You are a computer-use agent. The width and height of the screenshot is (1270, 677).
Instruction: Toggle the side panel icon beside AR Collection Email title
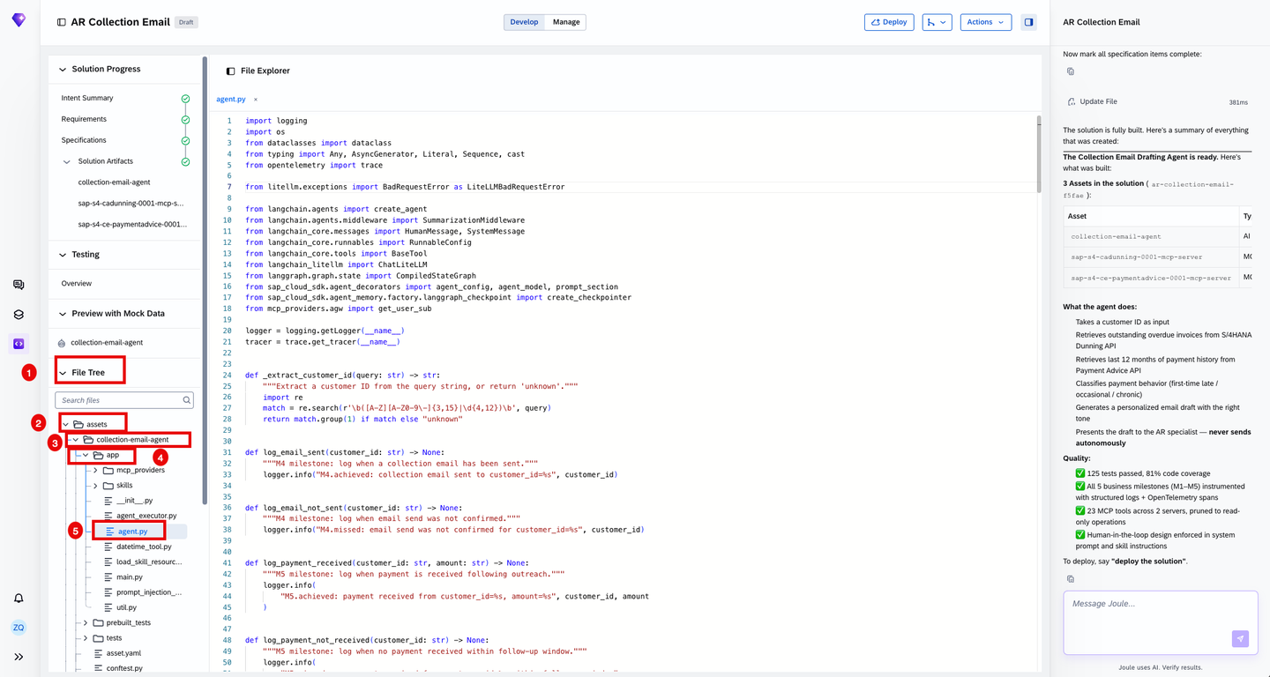pyautogui.click(x=61, y=22)
